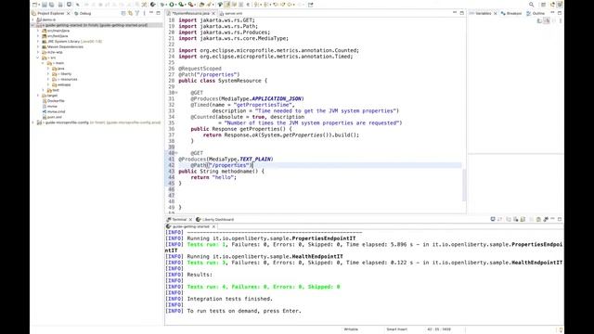Image resolution: width=594 pixels, height=334 pixels.
Task: Collapse the method fold marker at line 40
Action: [x=176, y=153]
